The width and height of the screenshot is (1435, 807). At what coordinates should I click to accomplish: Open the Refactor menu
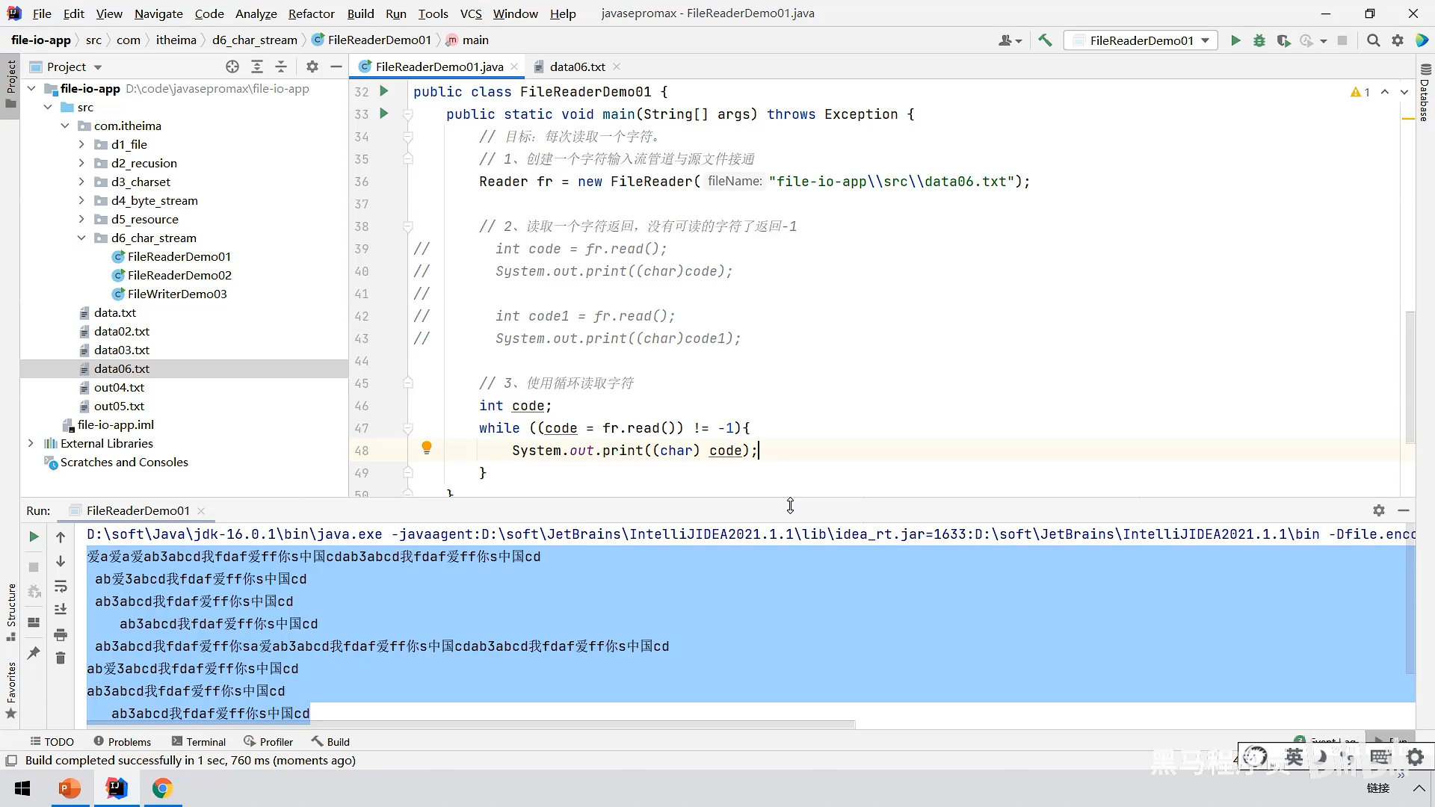[311, 13]
